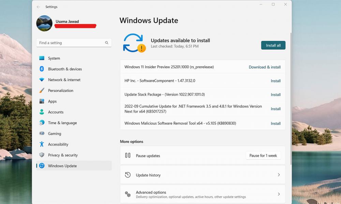Select Windows Update in the sidebar
Screen dimensions: 341x204
coord(62,166)
